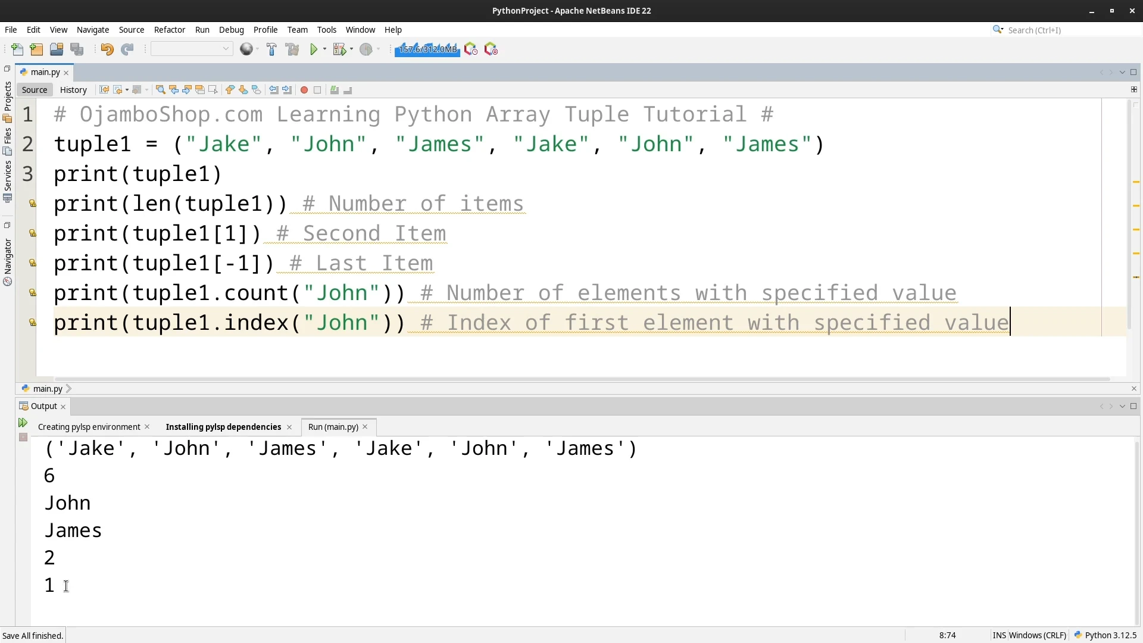1143x643 pixels.
Task: Click the Shift Line Right icon
Action: [x=287, y=90]
